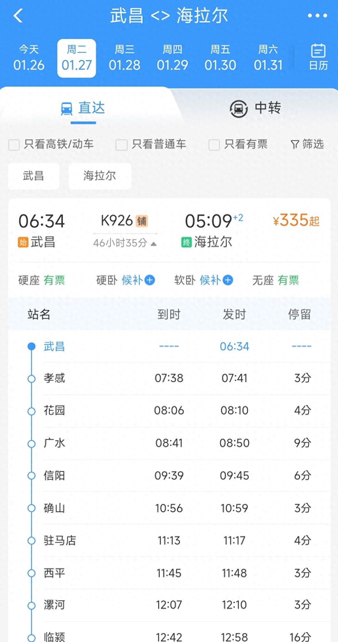Tap the 终 terminal station badge

pos(186,242)
